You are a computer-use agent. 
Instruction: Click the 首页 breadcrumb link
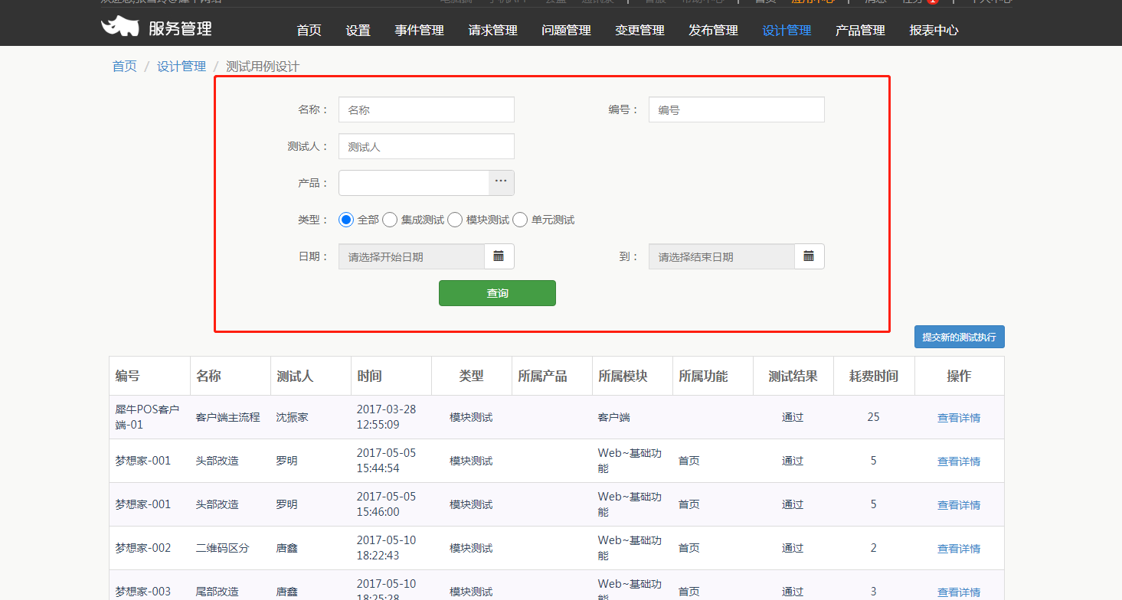(124, 67)
